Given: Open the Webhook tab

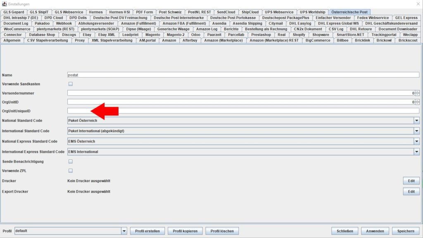Looking at the screenshot, I should 64,24.
